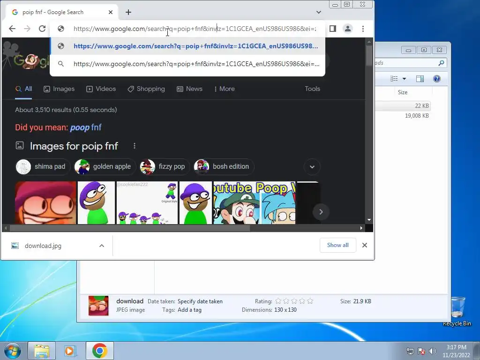The width and height of the screenshot is (480, 360).
Task: Open the Recycle Bin desktop icon
Action: tap(457, 311)
